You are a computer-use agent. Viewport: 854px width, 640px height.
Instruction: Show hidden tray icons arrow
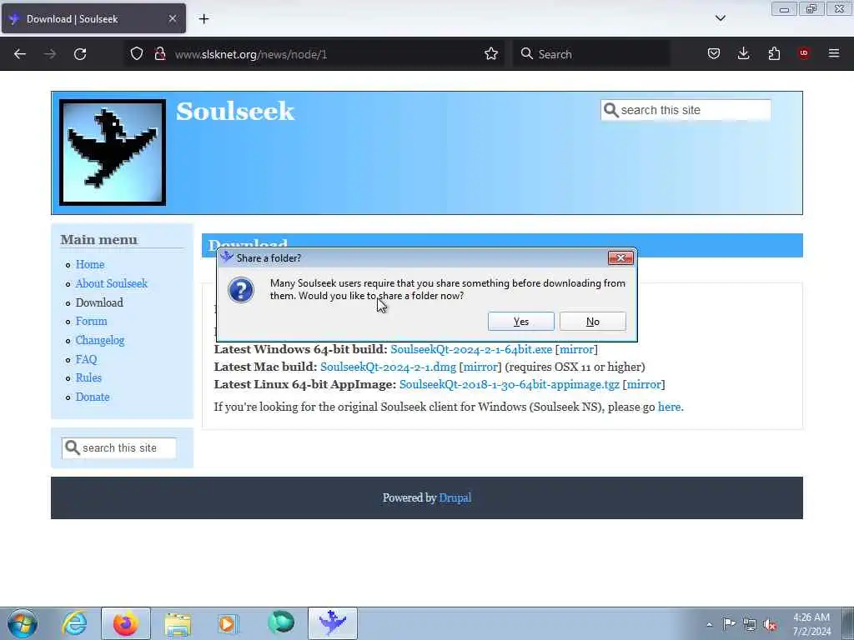(709, 624)
